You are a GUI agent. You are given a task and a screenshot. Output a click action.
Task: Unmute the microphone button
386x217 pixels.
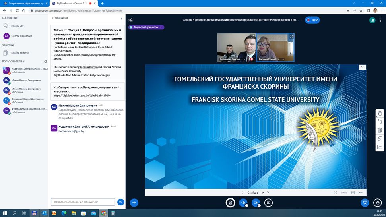(230, 203)
